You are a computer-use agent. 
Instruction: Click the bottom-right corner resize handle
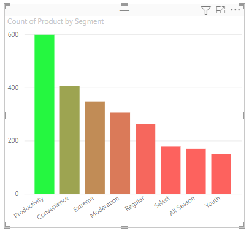tap(242, 225)
